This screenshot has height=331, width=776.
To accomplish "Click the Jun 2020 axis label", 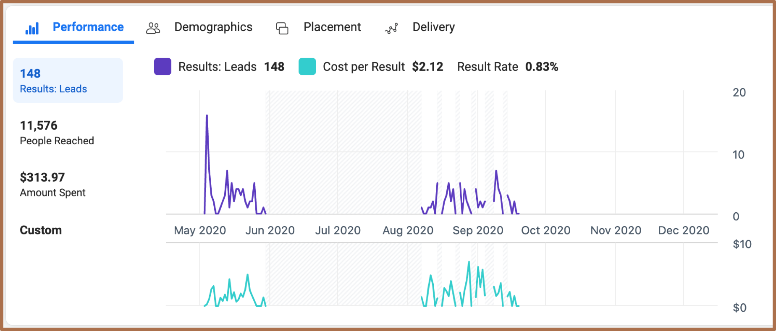I will (270, 230).
